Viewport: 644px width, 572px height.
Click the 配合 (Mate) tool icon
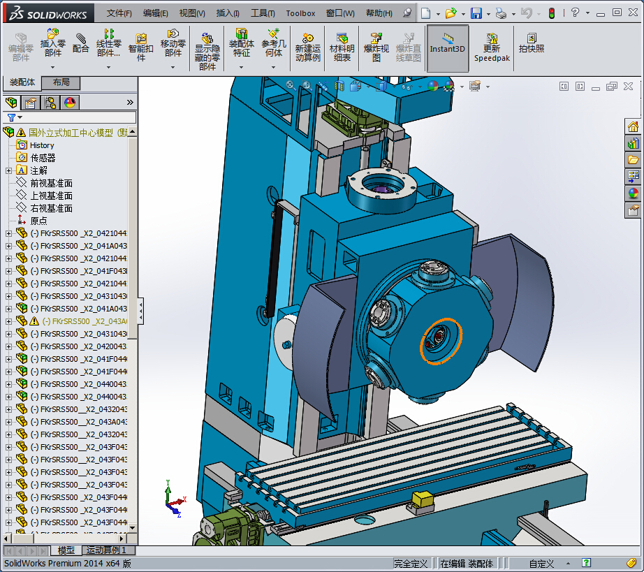click(80, 43)
